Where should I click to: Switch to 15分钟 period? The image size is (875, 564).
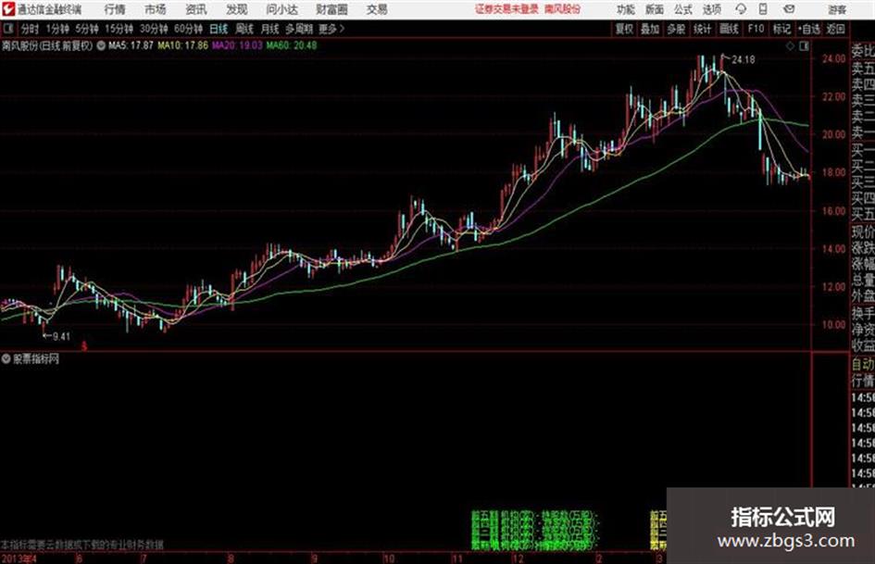tap(119, 29)
